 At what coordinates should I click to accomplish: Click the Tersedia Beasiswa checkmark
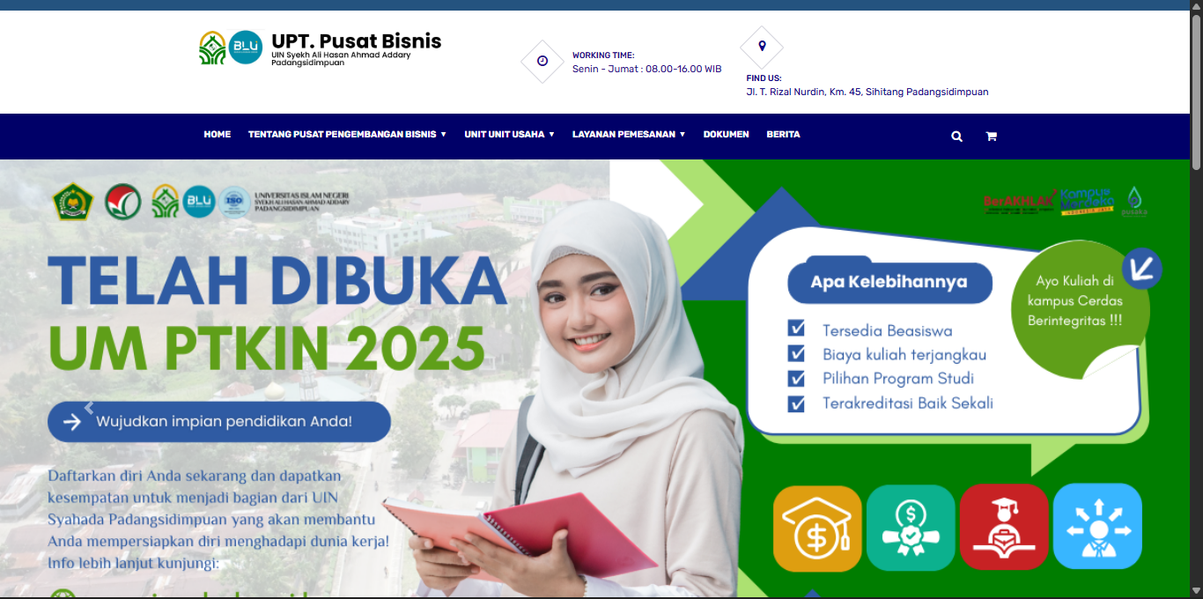tap(797, 329)
